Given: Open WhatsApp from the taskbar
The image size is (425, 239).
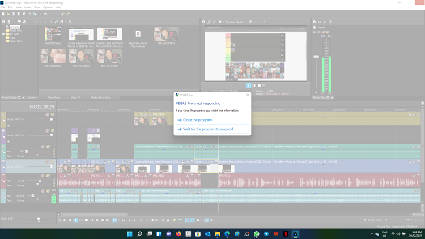Looking at the screenshot, I should click(256, 234).
